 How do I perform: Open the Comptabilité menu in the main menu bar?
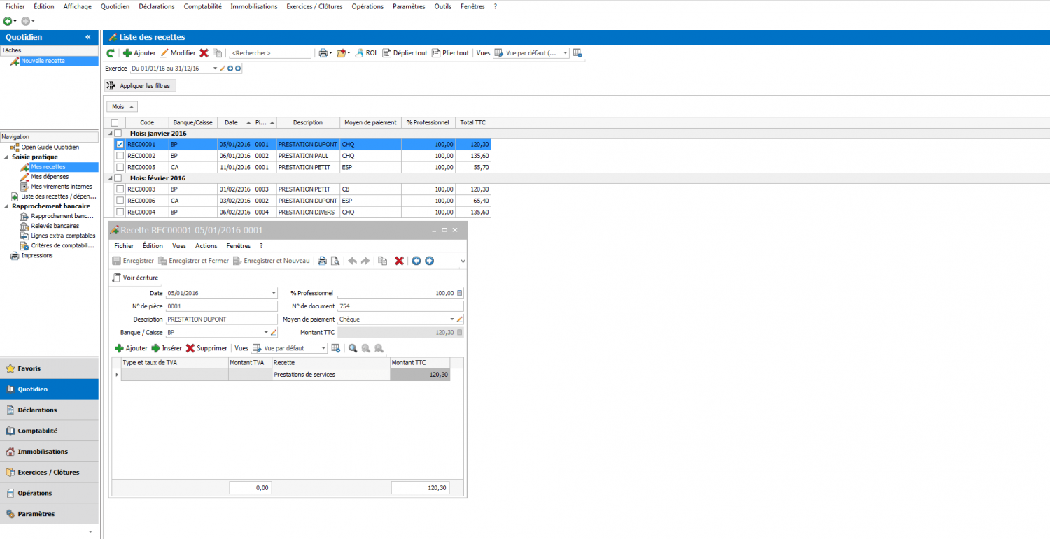tap(202, 6)
